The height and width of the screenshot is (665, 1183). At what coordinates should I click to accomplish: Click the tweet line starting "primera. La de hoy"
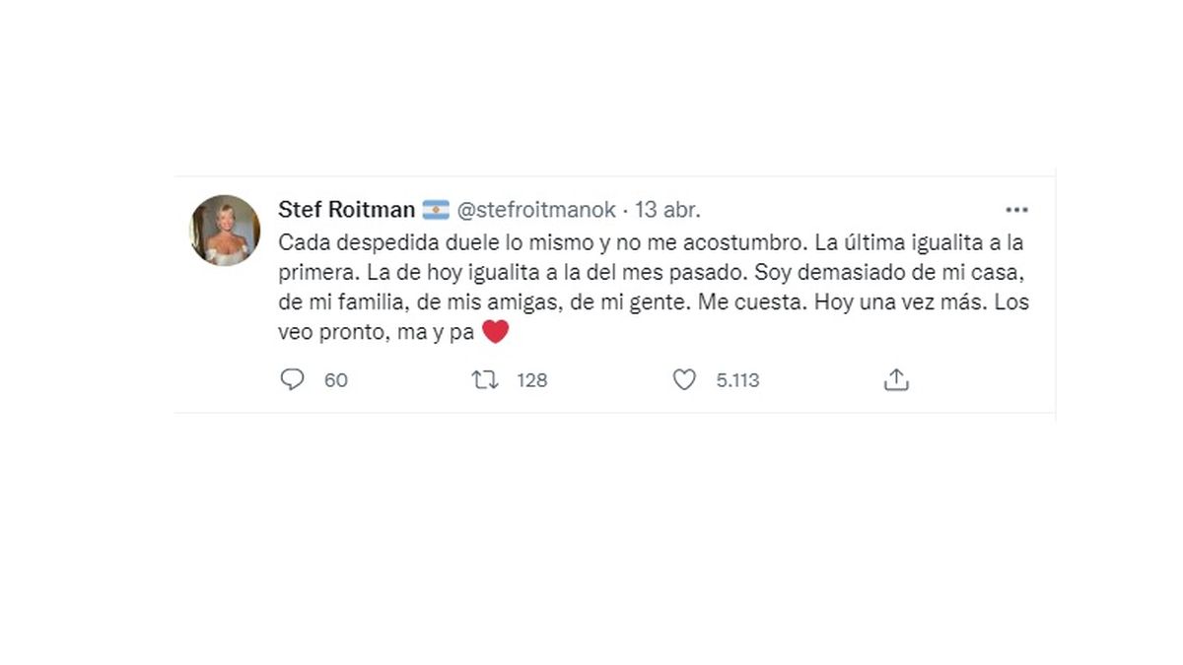[653, 272]
